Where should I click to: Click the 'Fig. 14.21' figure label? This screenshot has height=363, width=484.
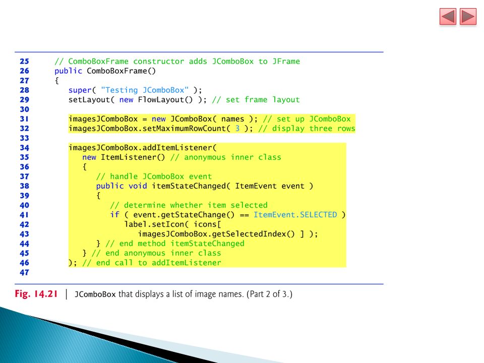(x=36, y=293)
